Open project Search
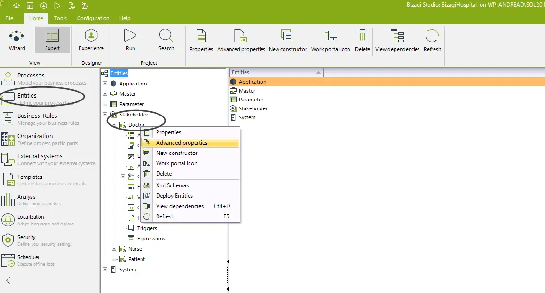 166,40
